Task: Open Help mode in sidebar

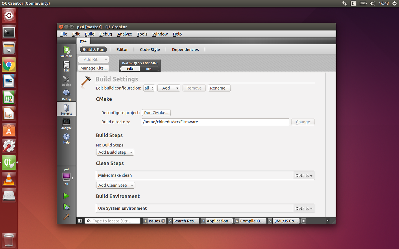Action: 66,138
